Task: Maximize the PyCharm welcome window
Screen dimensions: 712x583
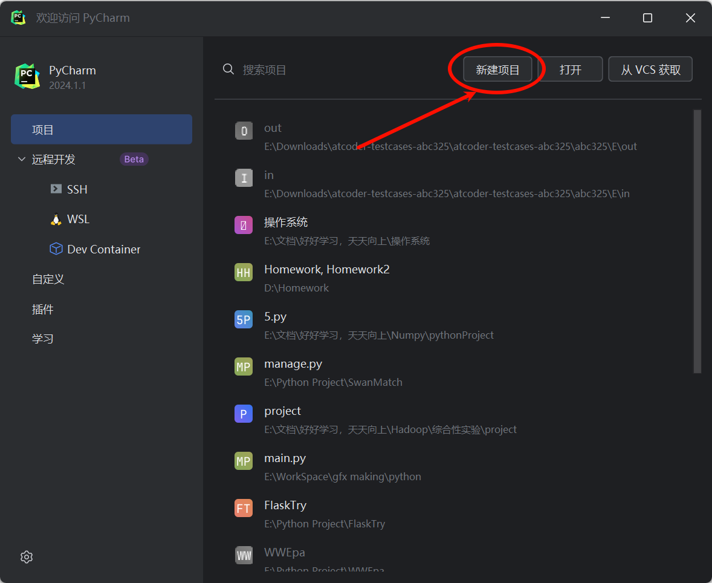Action: [647, 18]
